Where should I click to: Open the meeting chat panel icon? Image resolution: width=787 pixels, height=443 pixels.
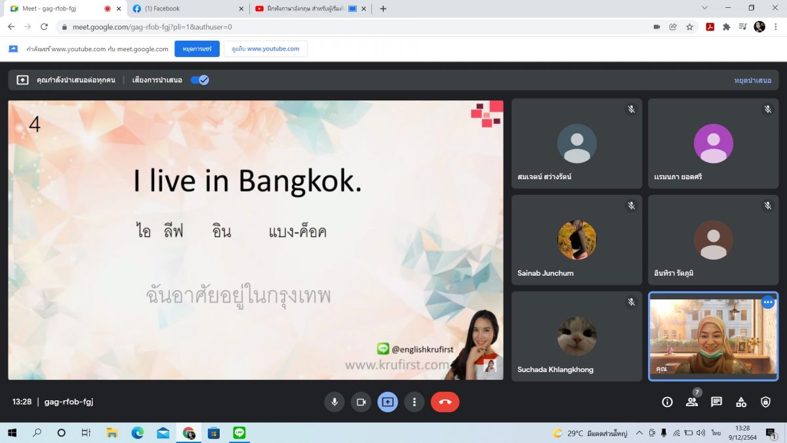[716, 402]
